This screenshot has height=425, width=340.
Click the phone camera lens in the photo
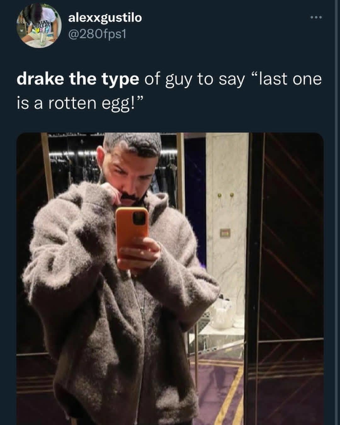(140, 218)
